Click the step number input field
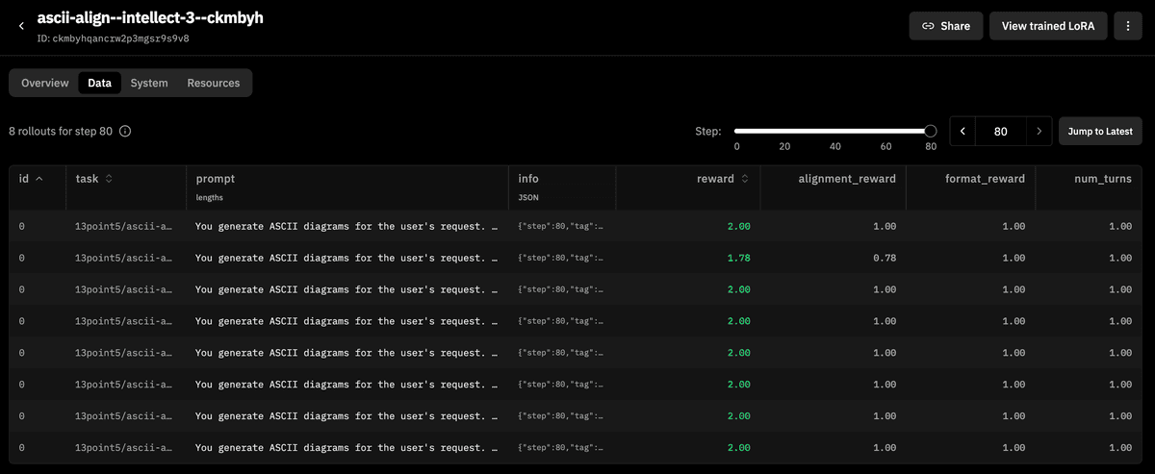The height and width of the screenshot is (474, 1155). (x=1000, y=131)
